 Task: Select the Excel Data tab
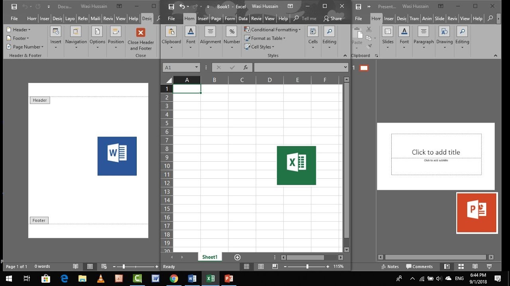[243, 19]
